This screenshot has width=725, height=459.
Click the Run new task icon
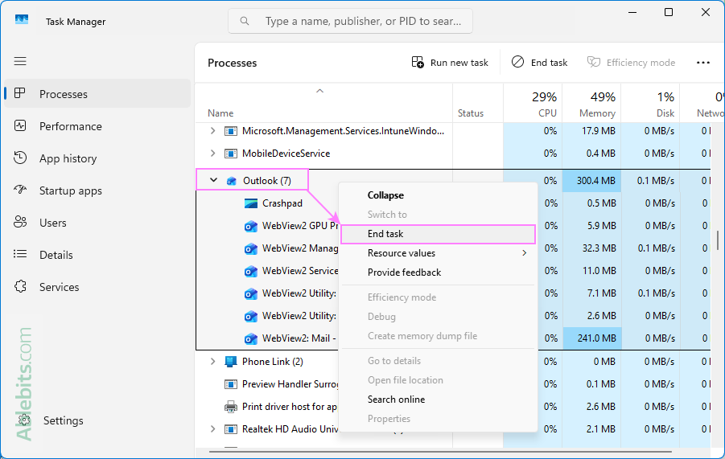coord(418,62)
